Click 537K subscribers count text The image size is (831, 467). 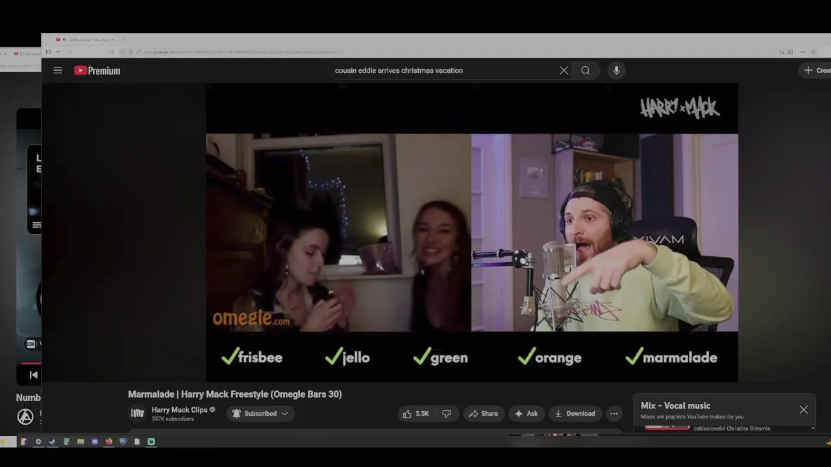(173, 419)
